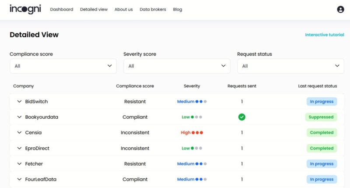Click the Completed badge for Censia
This screenshot has width=350, height=188.
click(x=322, y=132)
